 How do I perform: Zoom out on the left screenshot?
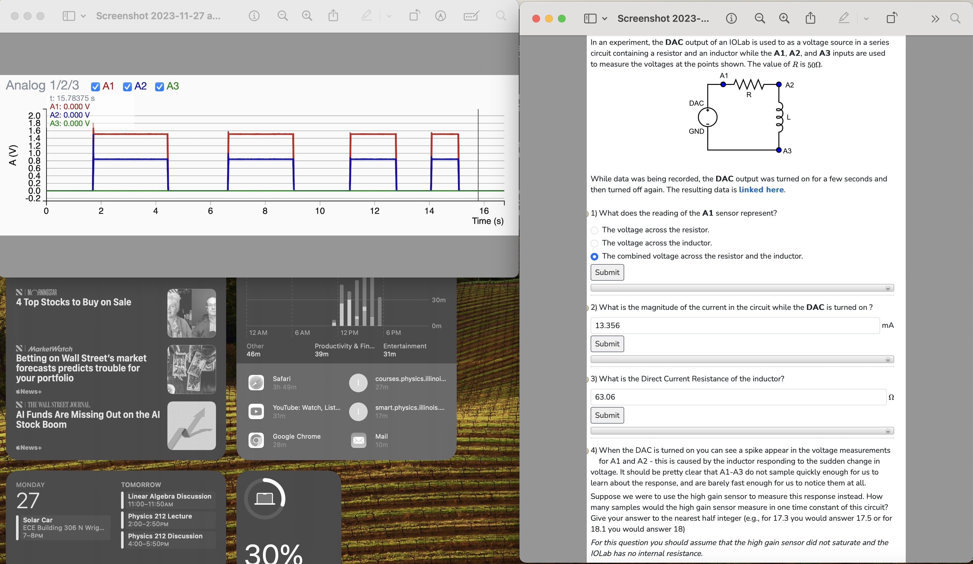point(282,16)
